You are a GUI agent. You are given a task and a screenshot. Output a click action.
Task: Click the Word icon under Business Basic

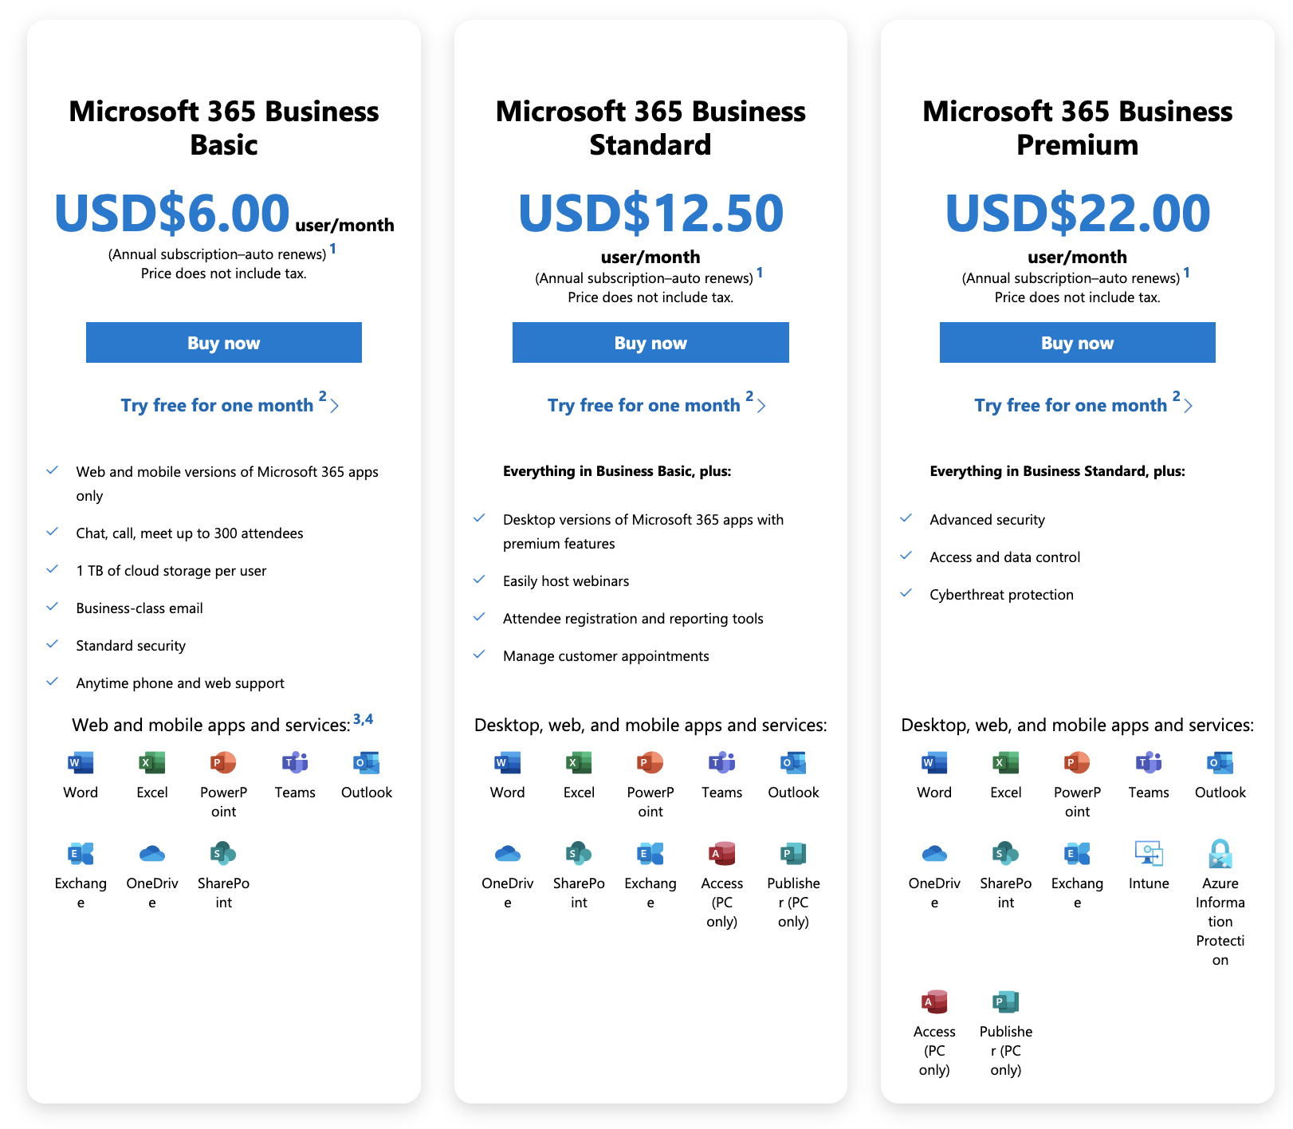pos(81,763)
